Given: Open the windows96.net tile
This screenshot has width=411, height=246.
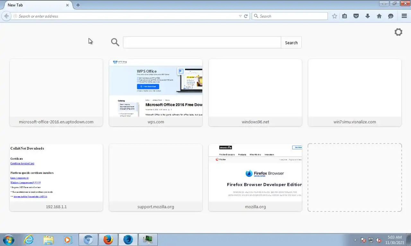Looking at the screenshot, I should (255, 93).
